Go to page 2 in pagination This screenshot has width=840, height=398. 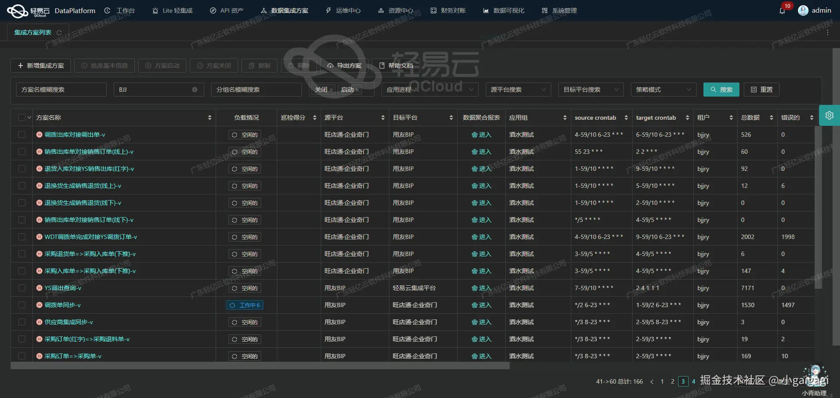[x=673, y=381]
